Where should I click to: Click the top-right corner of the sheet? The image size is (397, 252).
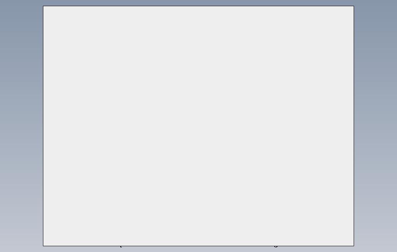coord(354,6)
